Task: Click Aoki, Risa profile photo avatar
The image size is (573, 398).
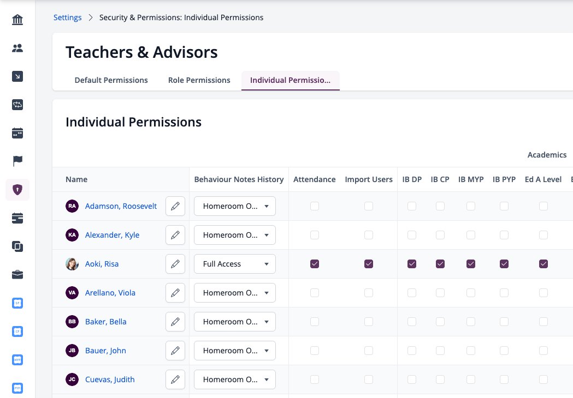Action: coord(72,264)
